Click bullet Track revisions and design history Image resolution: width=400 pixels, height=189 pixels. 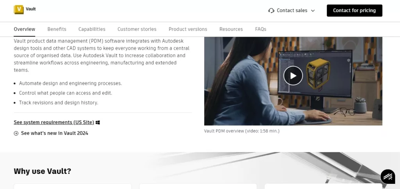tap(59, 103)
